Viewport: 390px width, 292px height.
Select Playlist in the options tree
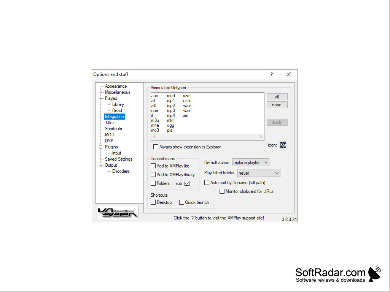111,98
